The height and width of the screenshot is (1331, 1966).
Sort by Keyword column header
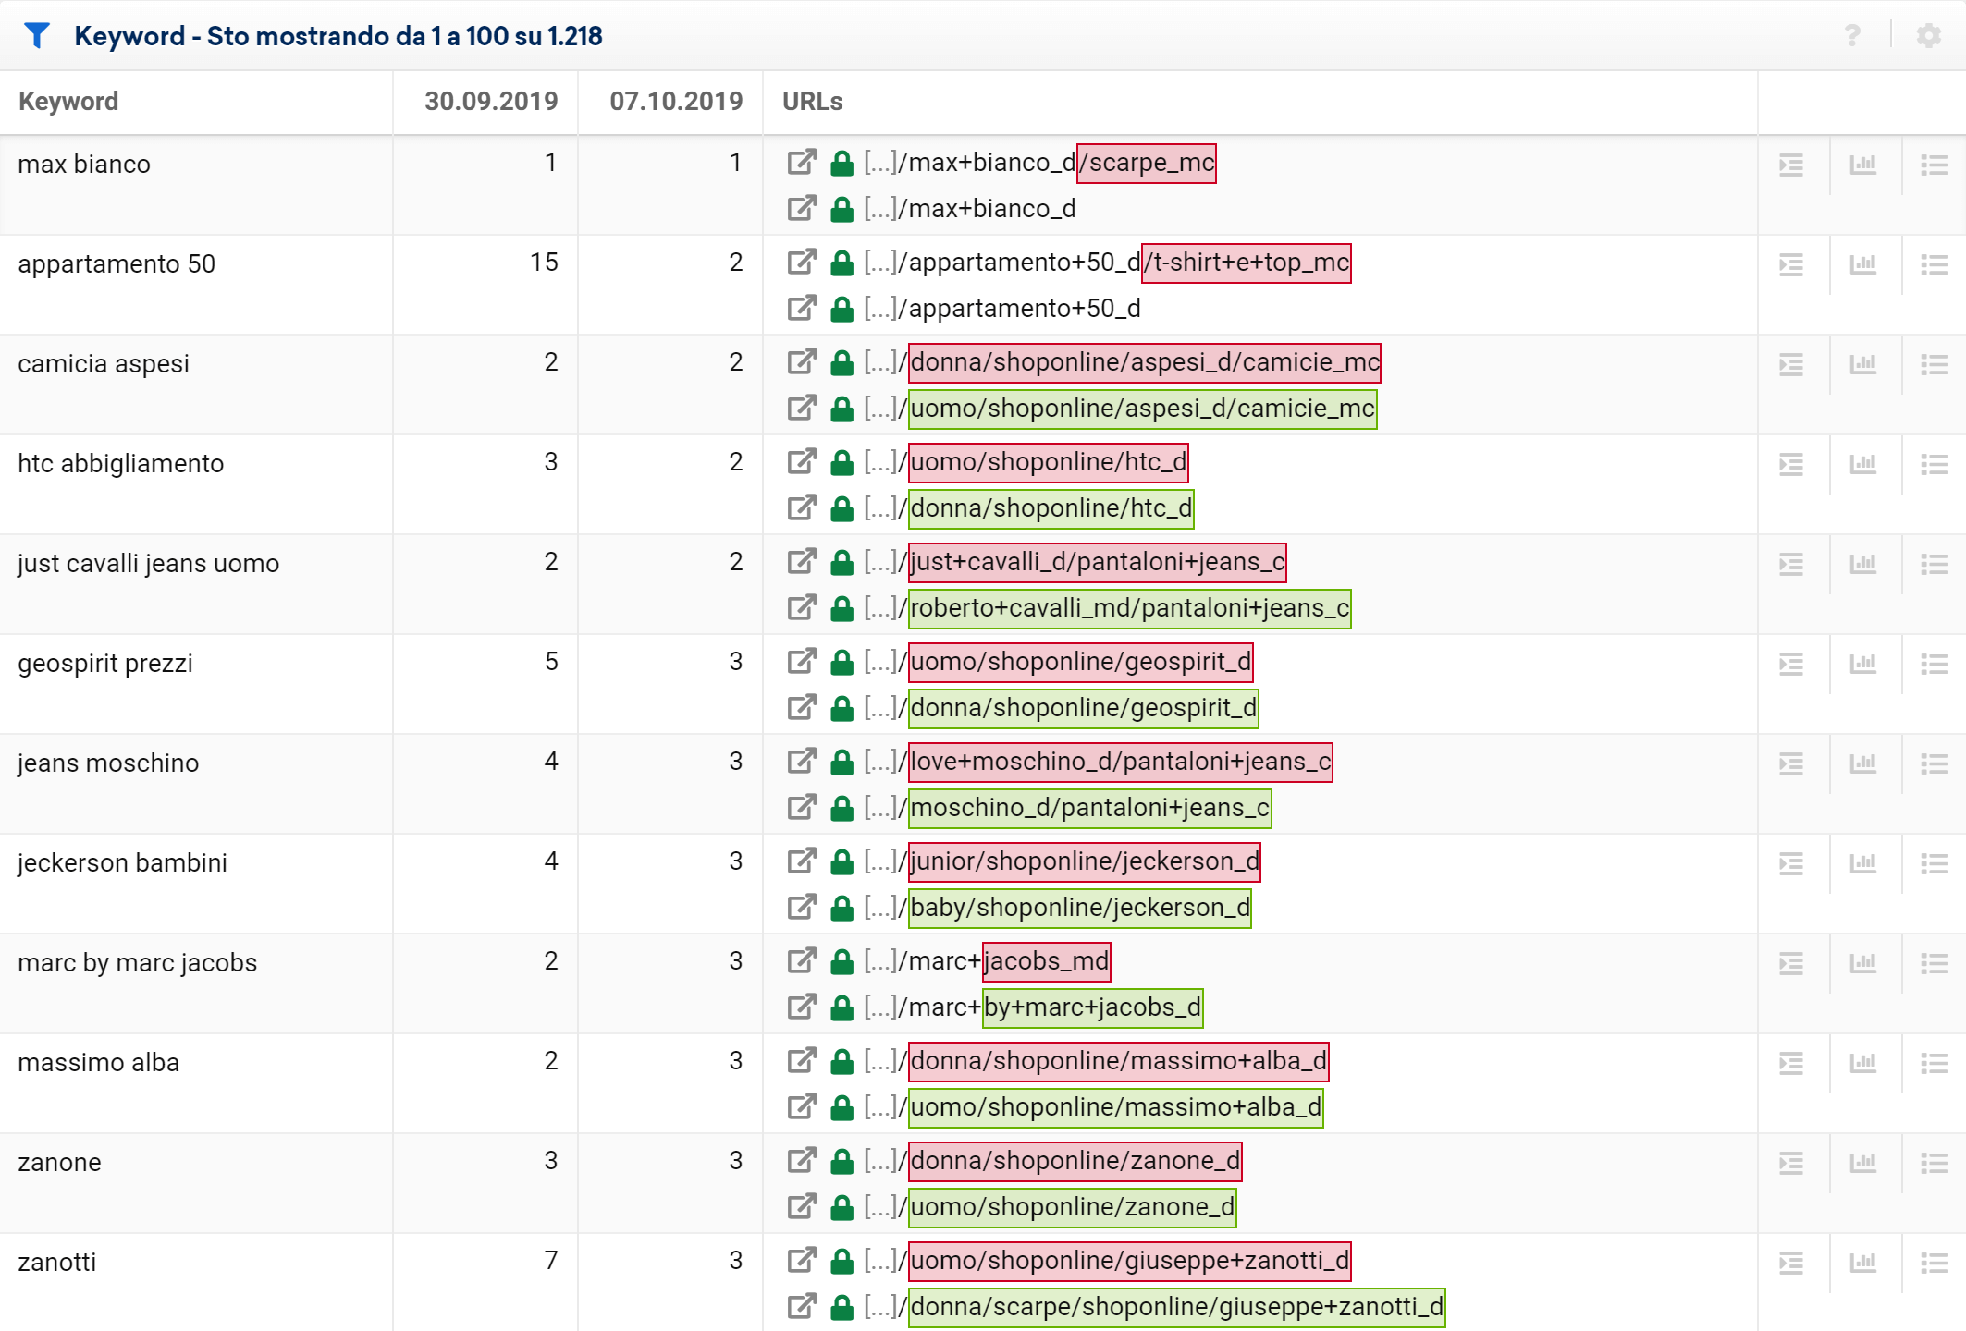pyautogui.click(x=68, y=102)
